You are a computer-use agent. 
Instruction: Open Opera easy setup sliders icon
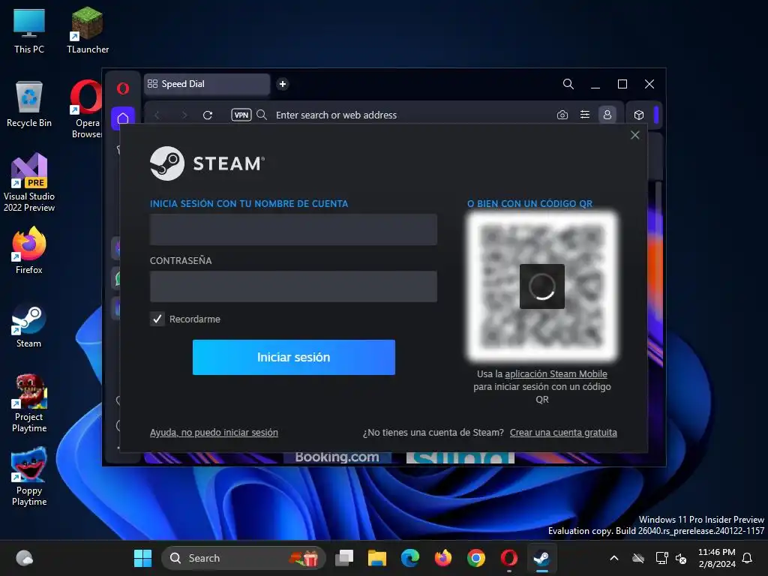[x=585, y=115]
